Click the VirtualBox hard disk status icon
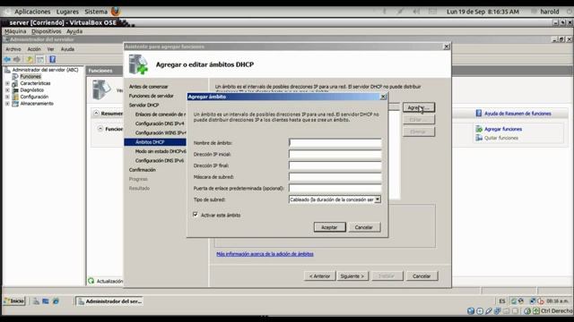 [471, 311]
